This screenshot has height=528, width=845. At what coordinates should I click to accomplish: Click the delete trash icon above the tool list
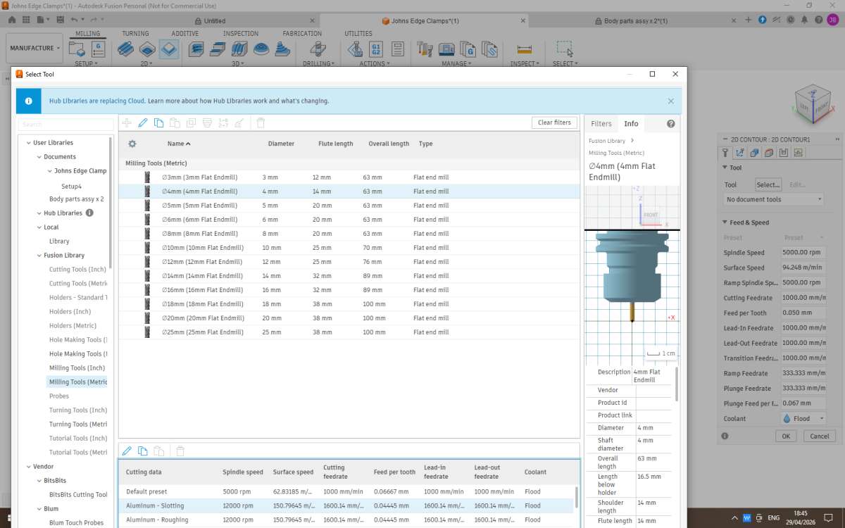click(x=261, y=122)
